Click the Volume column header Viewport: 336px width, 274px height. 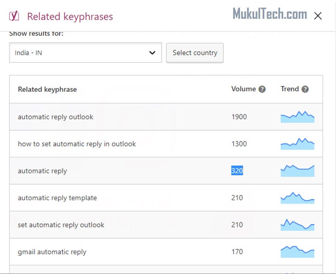point(243,89)
